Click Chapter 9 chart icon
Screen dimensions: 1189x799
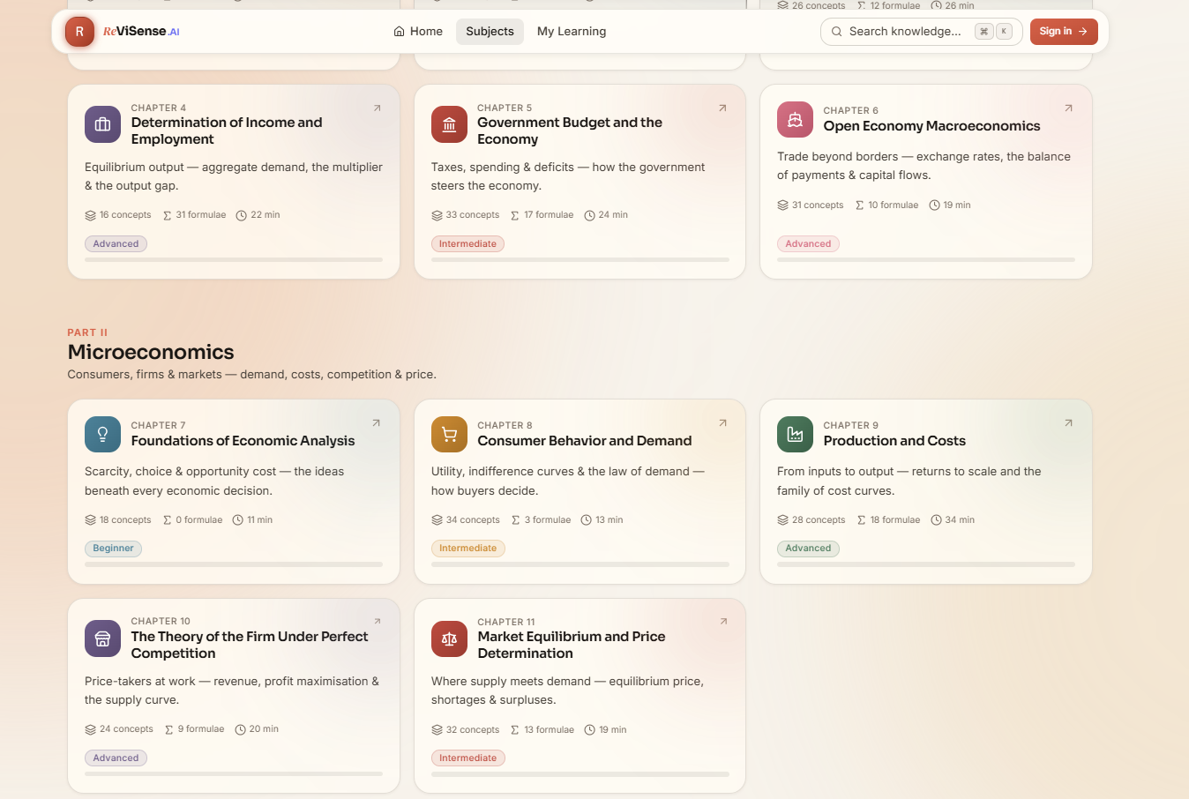pyautogui.click(x=795, y=434)
